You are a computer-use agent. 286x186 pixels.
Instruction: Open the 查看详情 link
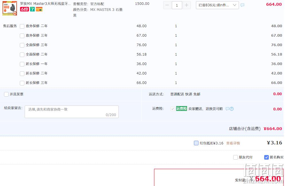(233, 143)
